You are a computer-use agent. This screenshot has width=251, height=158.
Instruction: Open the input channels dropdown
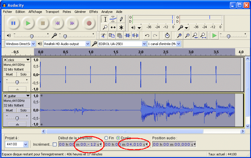click(179, 44)
